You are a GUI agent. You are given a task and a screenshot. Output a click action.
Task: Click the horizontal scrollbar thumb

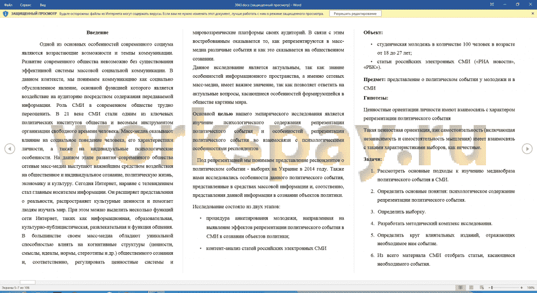coord(27,282)
